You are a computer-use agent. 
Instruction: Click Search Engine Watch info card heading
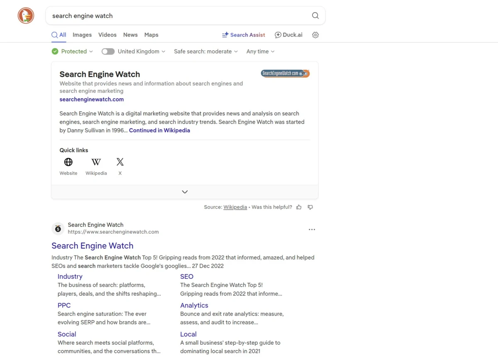[x=100, y=74]
